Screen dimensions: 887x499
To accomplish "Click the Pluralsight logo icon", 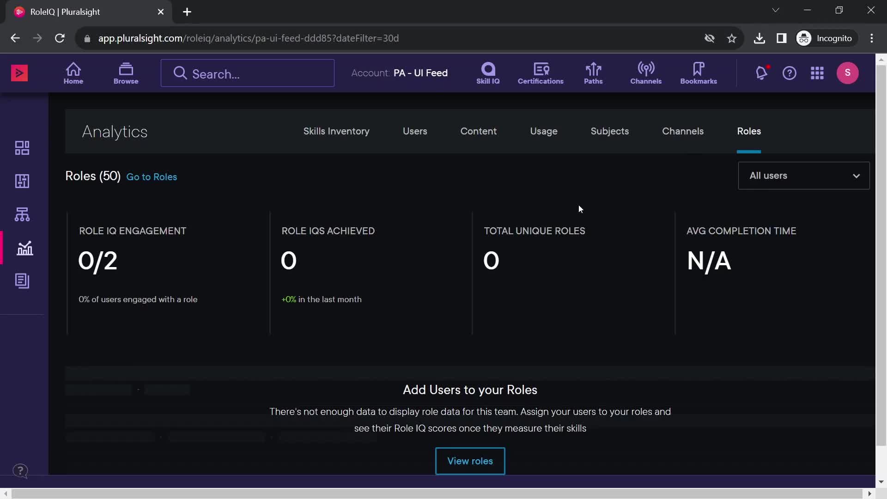I will tap(19, 73).
